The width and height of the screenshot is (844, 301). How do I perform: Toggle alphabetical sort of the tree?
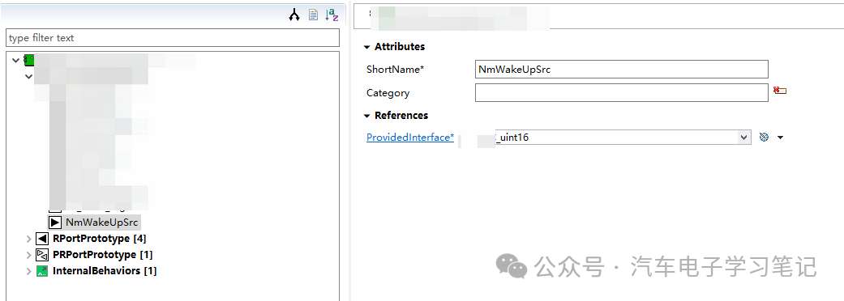pyautogui.click(x=332, y=15)
